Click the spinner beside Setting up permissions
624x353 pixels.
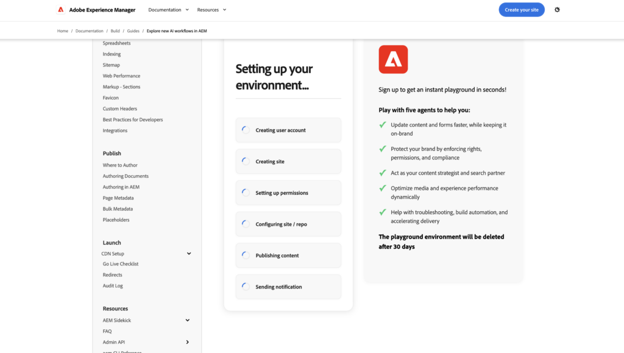(246, 192)
